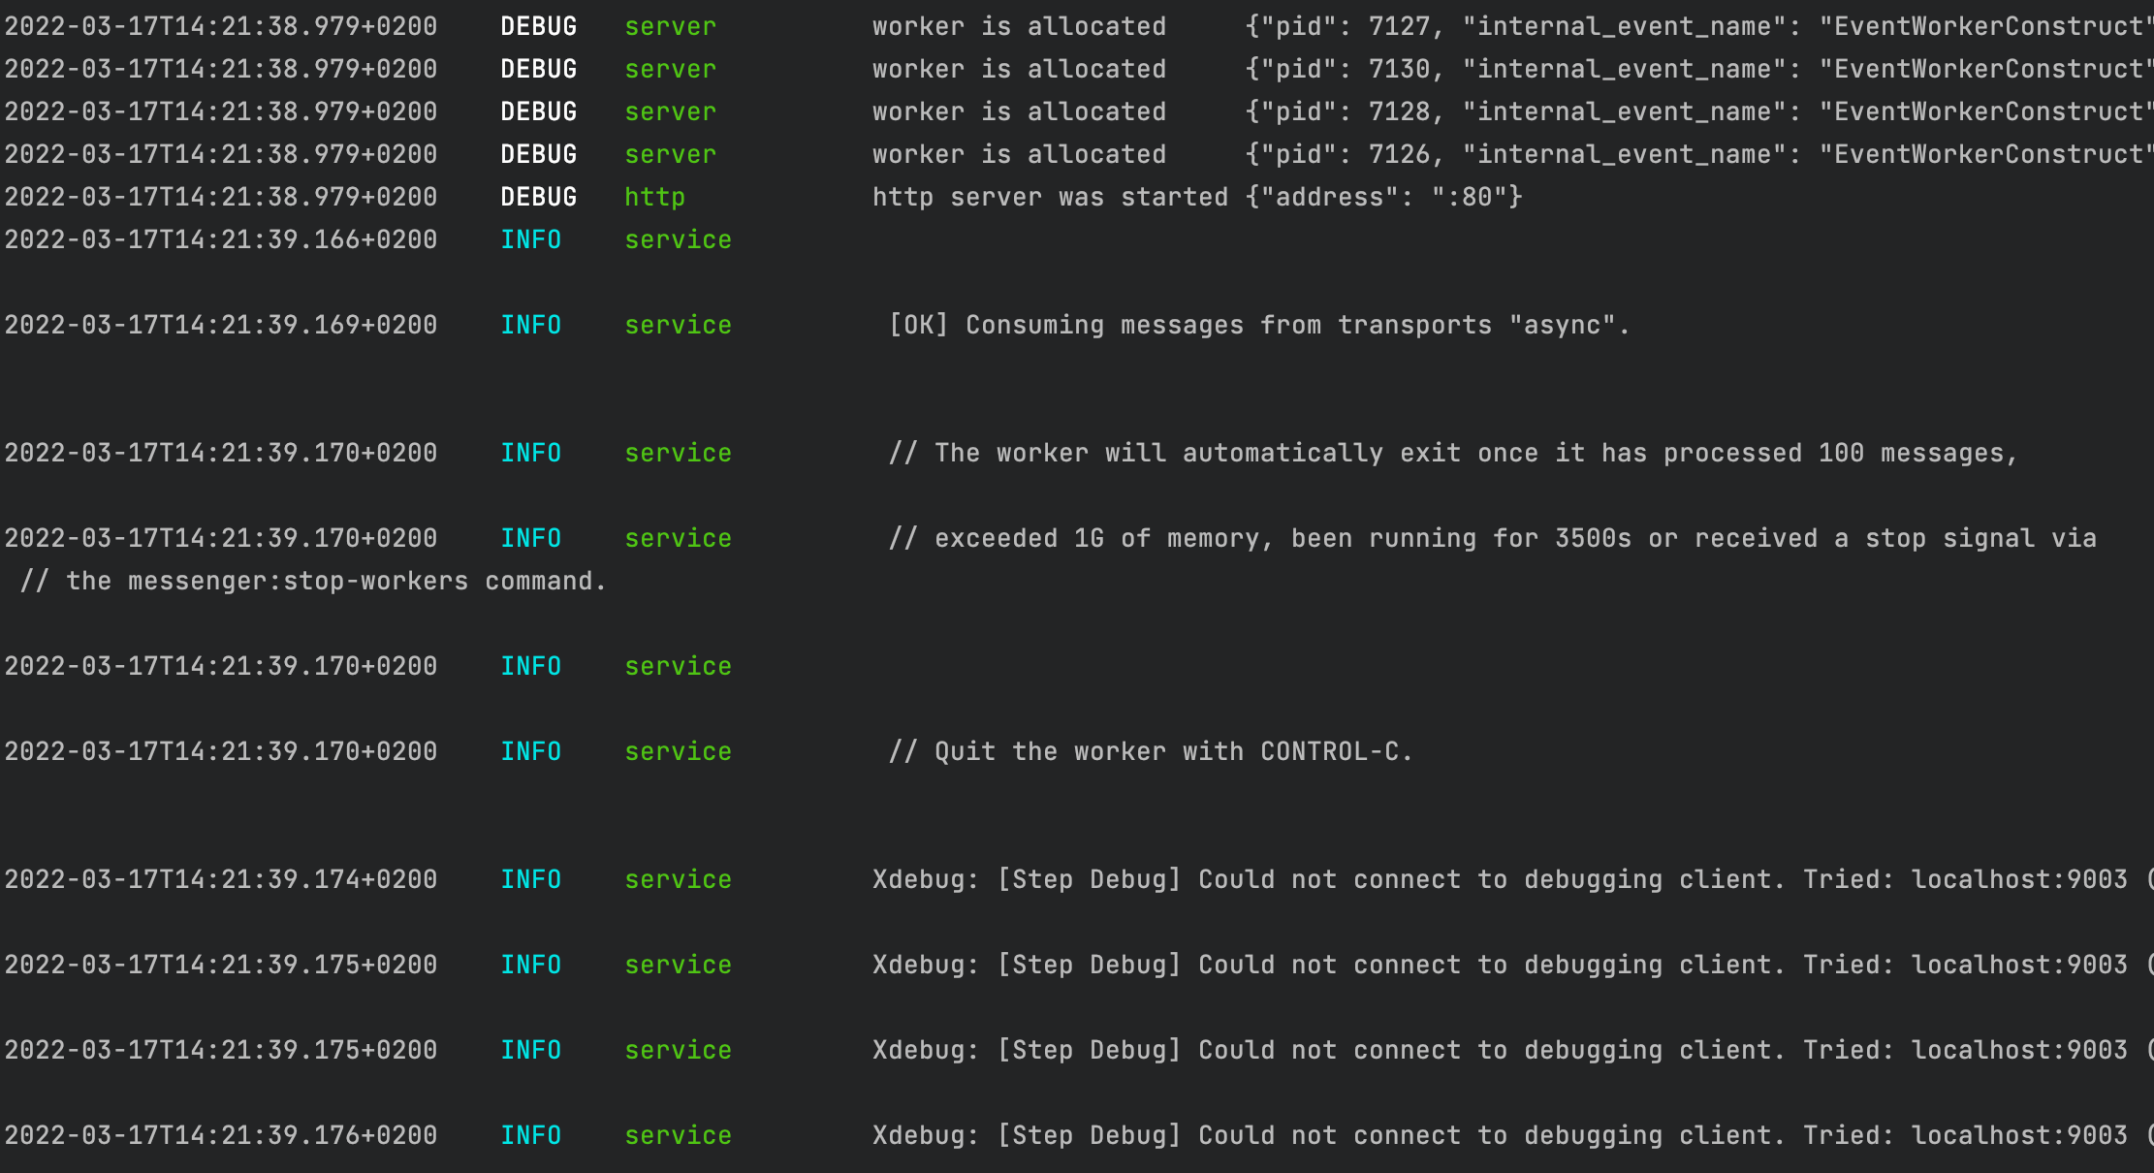Select the first INFO level label
Image resolution: width=2154 pixels, height=1173 pixels.
tap(531, 239)
